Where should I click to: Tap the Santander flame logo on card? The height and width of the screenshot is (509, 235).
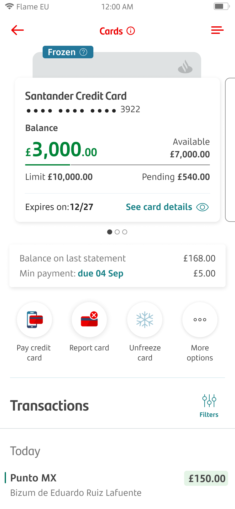(x=185, y=67)
